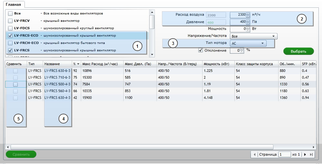This screenshot has height=164, width=322.
Task: Toggle the Отклонение checkbox
Action: pos(201,50)
